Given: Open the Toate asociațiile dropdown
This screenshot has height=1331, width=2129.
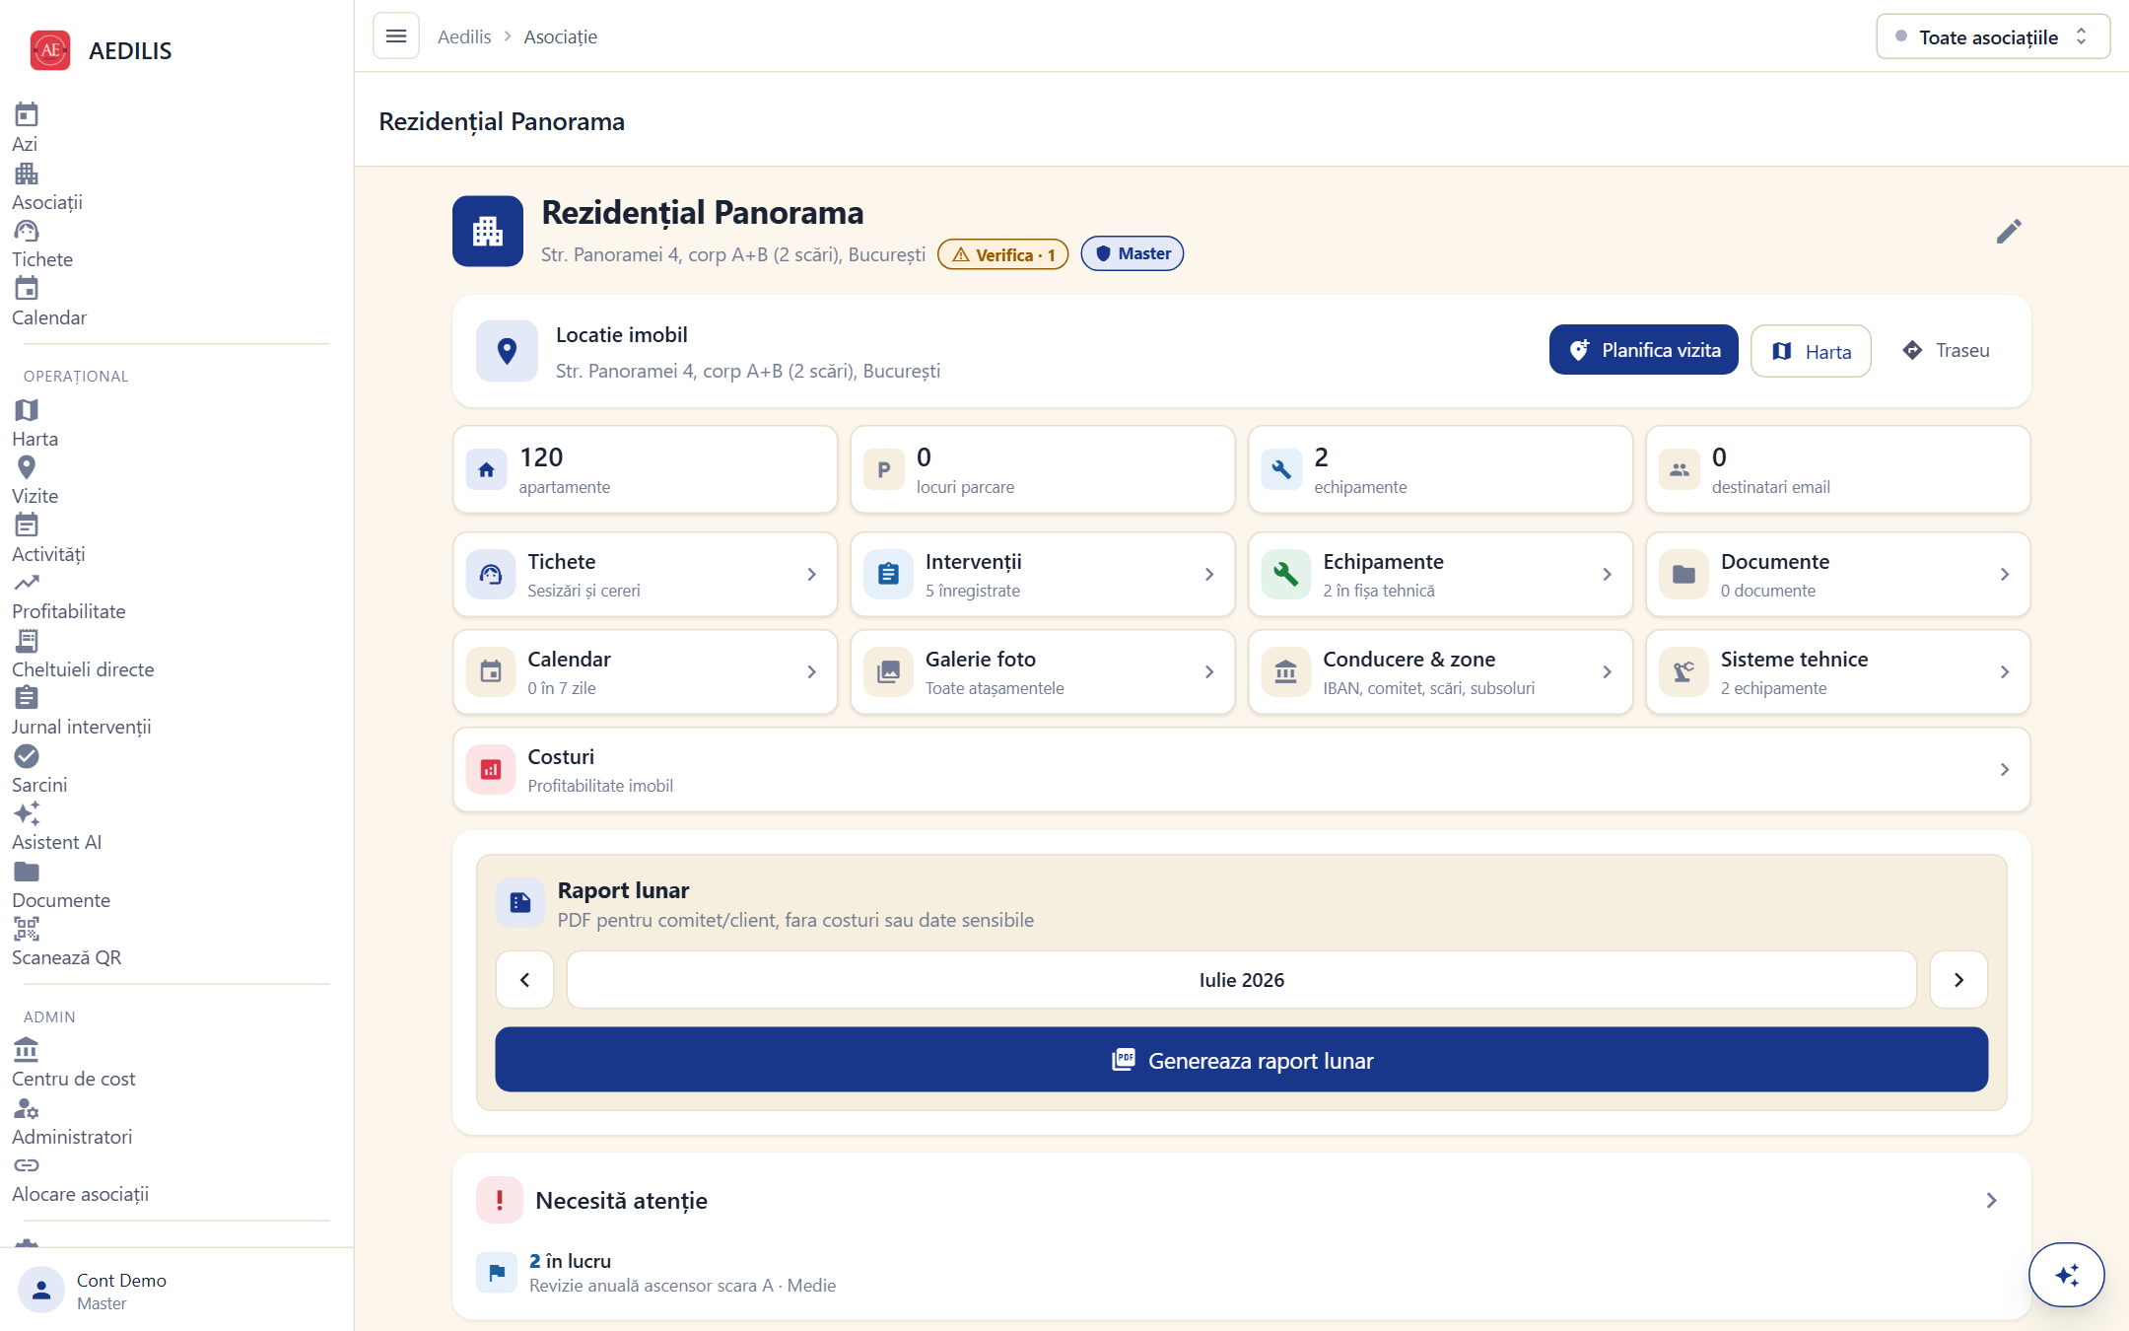Looking at the screenshot, I should 1992,37.
